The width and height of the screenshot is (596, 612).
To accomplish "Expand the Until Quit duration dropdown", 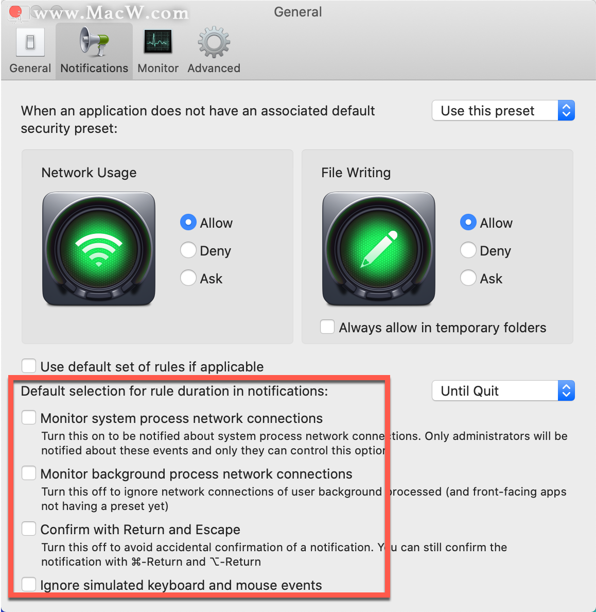I will click(503, 390).
